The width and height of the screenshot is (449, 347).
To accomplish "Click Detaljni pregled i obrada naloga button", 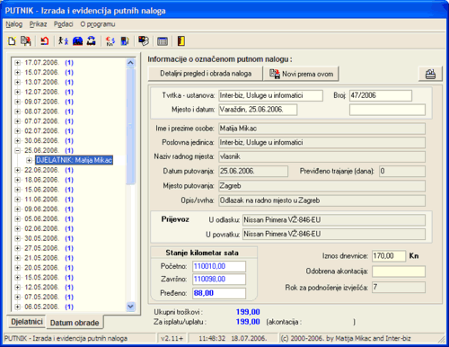I will pos(206,74).
